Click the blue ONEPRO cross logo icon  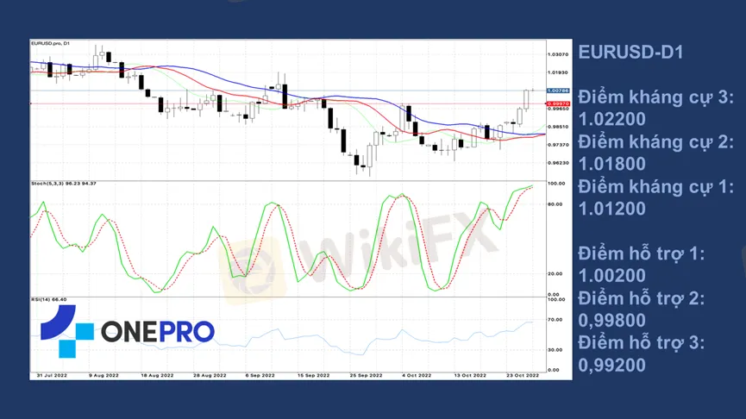click(66, 332)
